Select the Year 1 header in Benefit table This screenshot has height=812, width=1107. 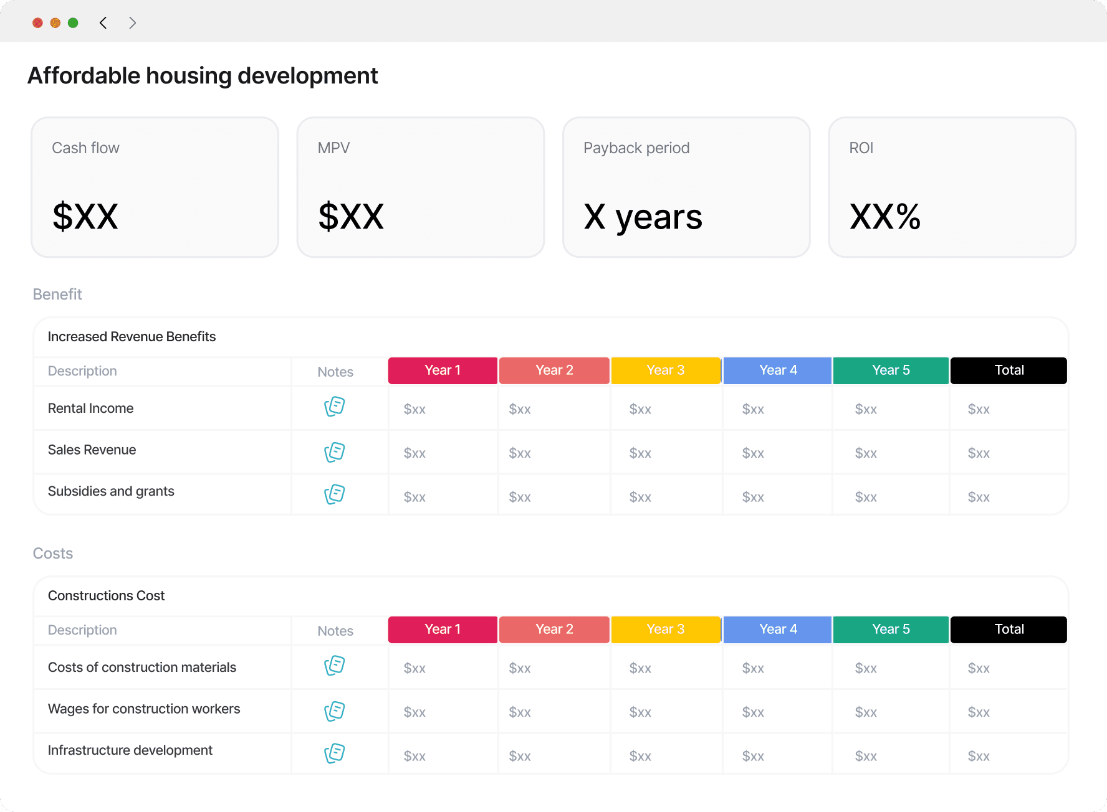pyautogui.click(x=443, y=371)
